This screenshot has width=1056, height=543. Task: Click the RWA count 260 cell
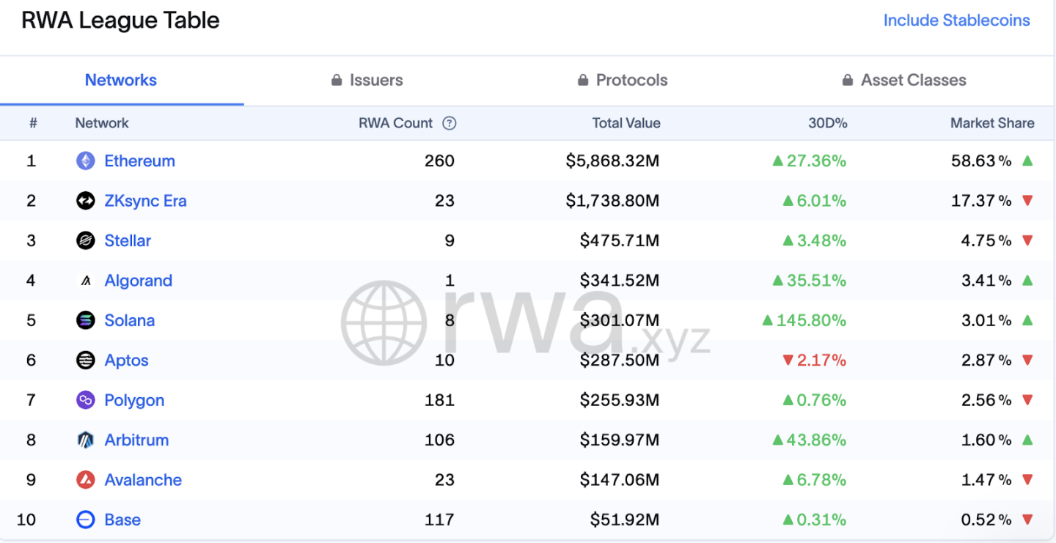click(439, 161)
